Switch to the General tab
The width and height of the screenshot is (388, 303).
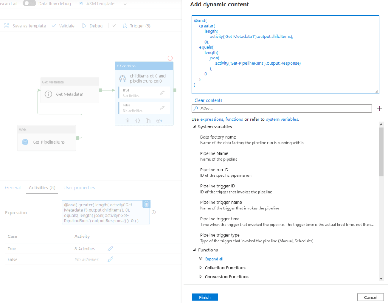13,187
